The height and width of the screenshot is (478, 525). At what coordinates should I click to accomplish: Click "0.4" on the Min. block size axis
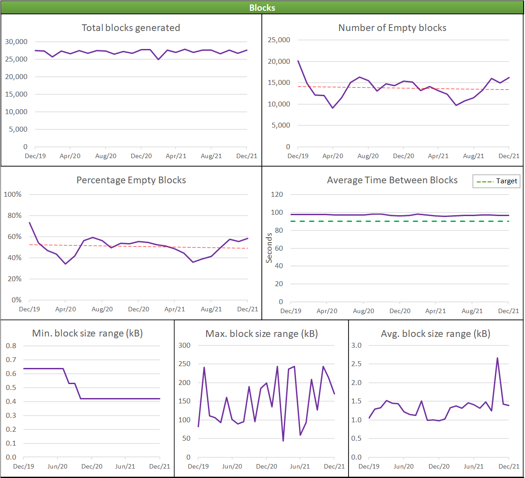point(11,402)
